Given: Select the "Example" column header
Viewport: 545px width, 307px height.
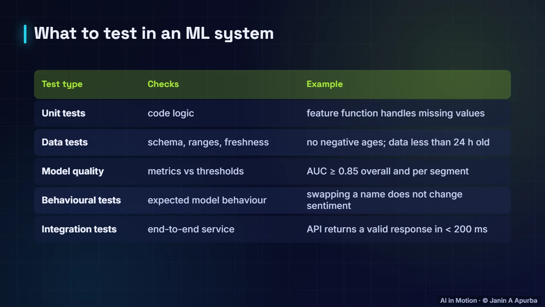Looking at the screenshot, I should pos(324,84).
